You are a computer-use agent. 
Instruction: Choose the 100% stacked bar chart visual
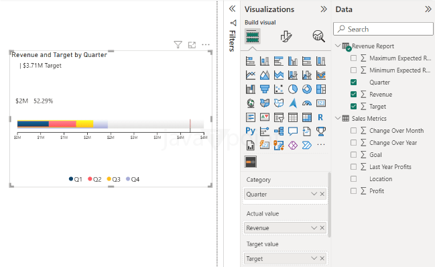tap(307, 61)
